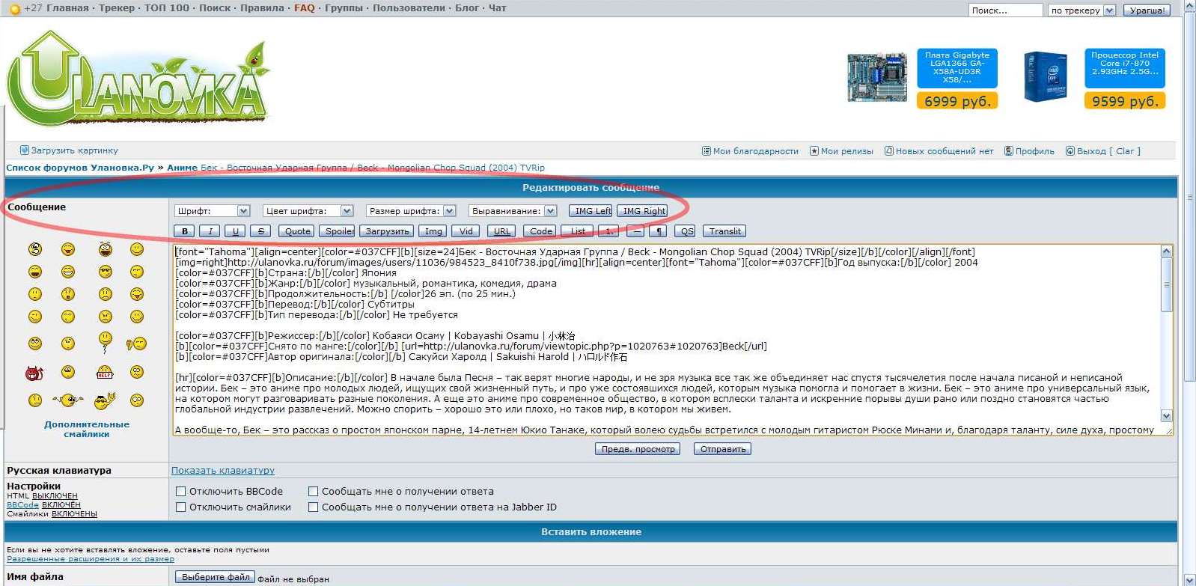The height and width of the screenshot is (586, 1196).
Task: Insert the smiley hanging on a balloon string
Action: coord(105,342)
